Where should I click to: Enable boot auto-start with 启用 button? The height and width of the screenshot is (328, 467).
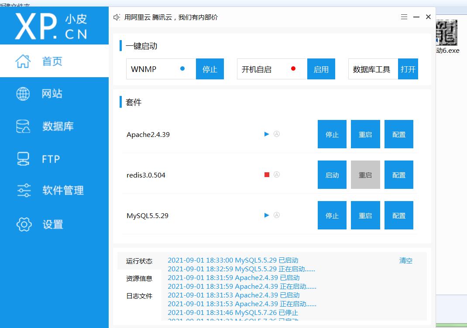321,69
